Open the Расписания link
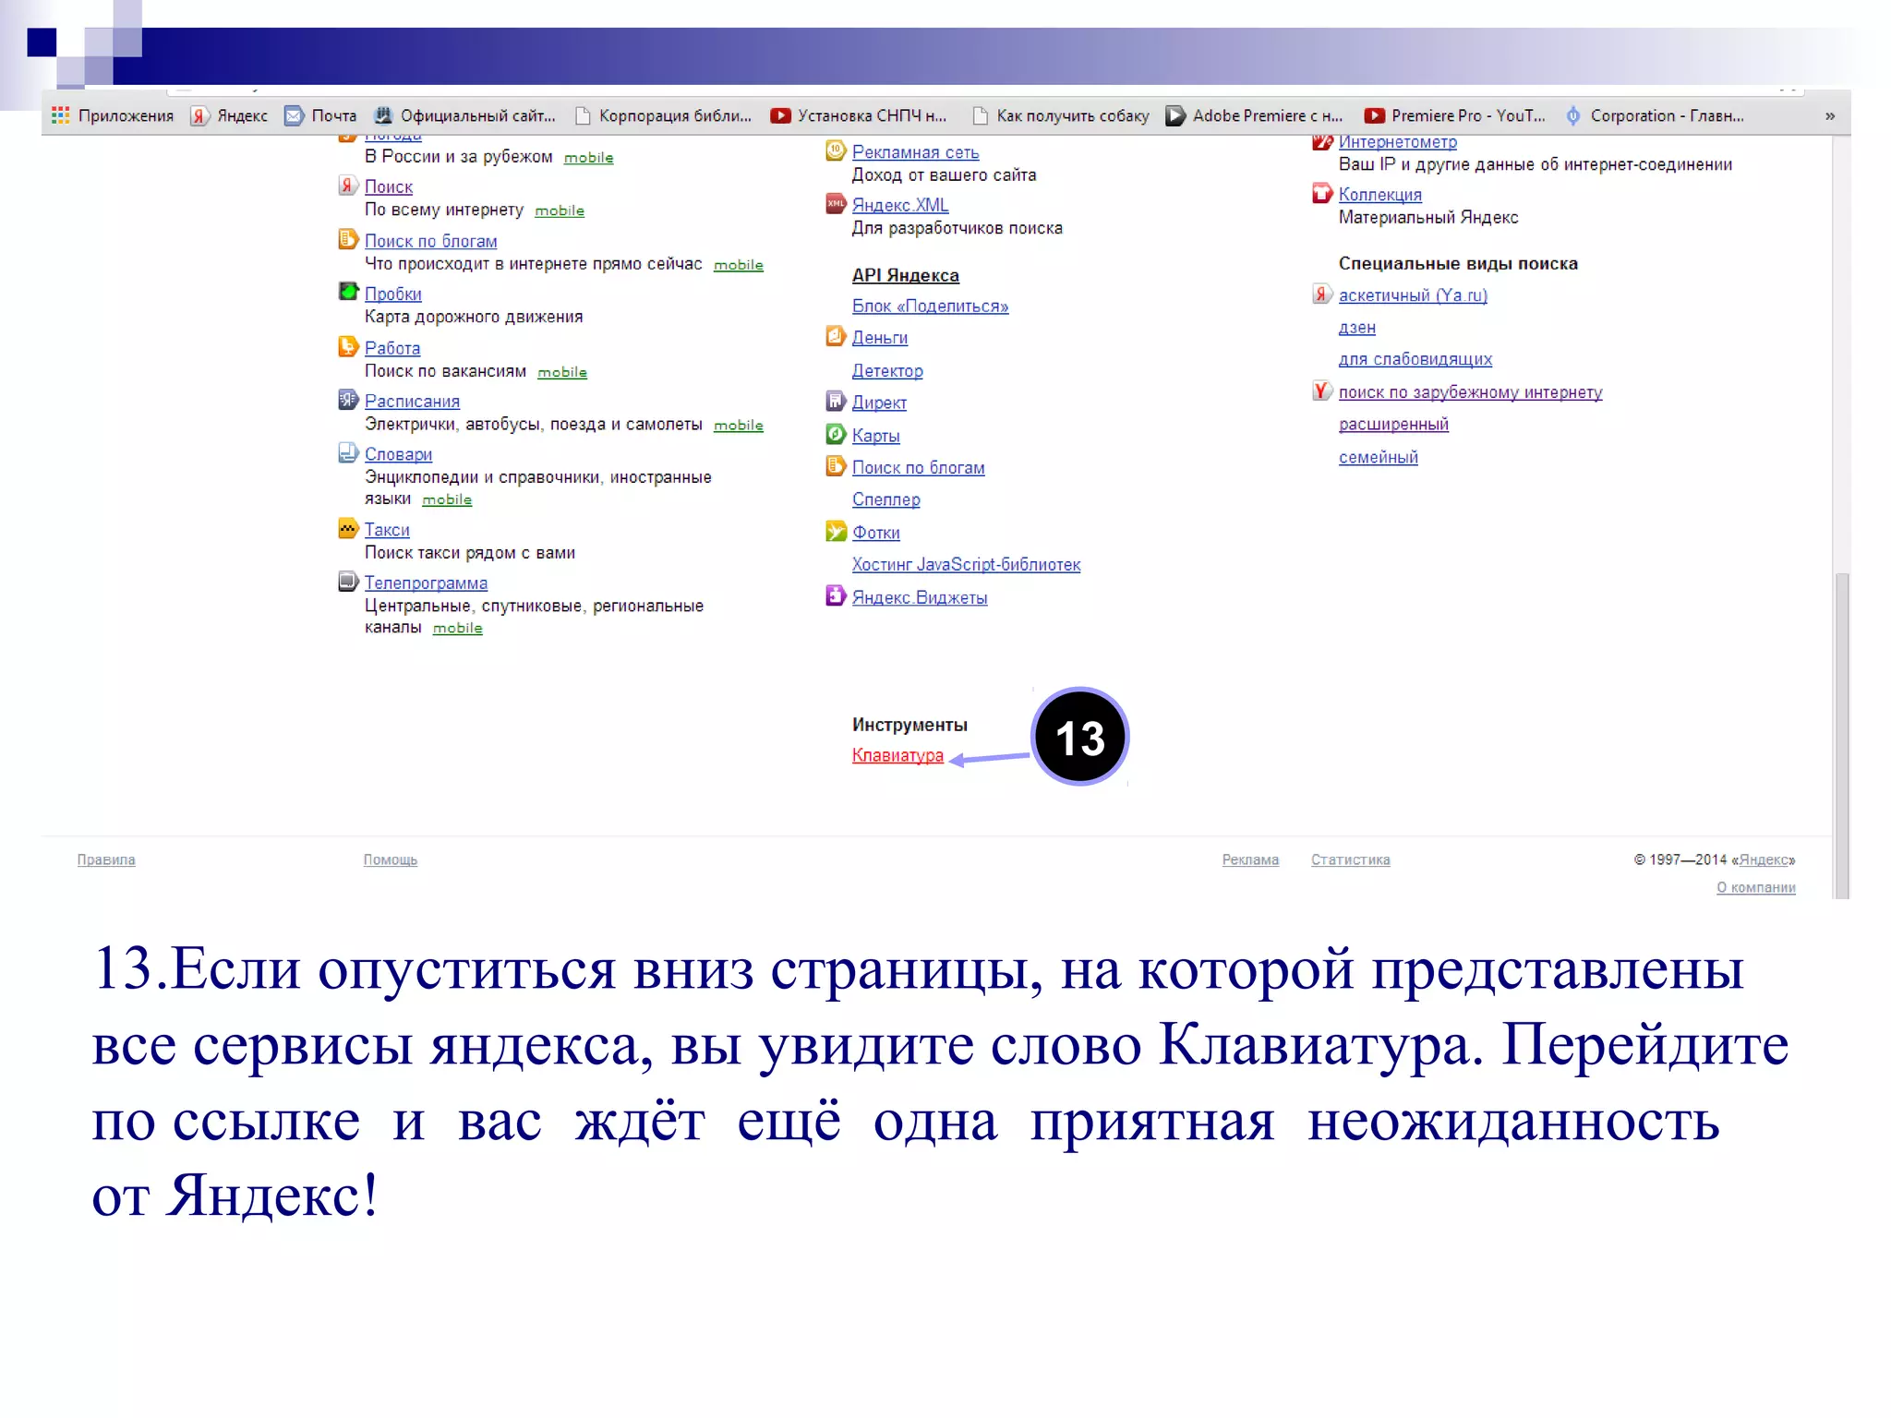This screenshot has height=1418, width=1891. (412, 401)
